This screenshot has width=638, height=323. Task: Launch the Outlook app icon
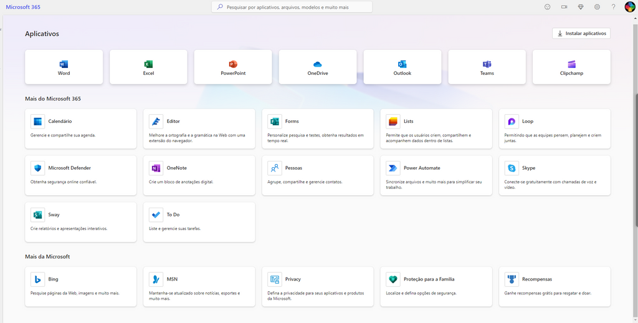coord(402,64)
